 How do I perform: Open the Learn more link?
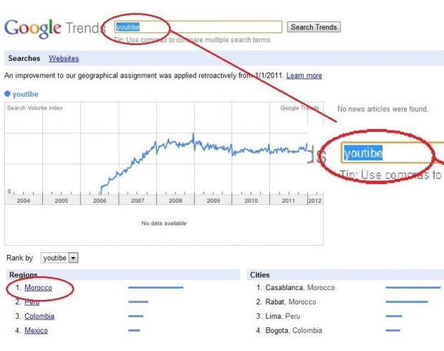304,76
